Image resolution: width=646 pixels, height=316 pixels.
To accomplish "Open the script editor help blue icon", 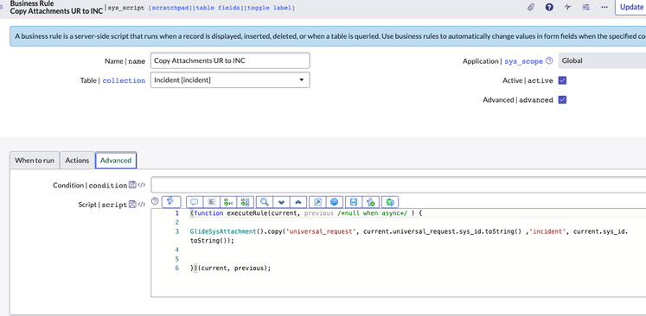I will pyautogui.click(x=335, y=202).
